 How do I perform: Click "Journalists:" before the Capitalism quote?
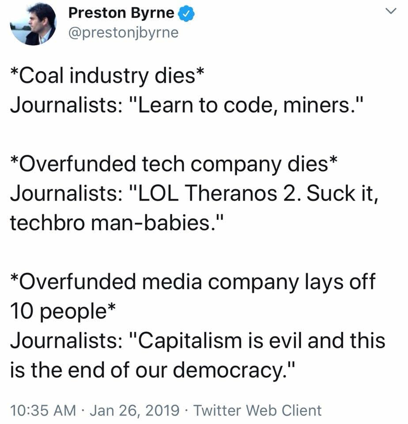click(66, 341)
